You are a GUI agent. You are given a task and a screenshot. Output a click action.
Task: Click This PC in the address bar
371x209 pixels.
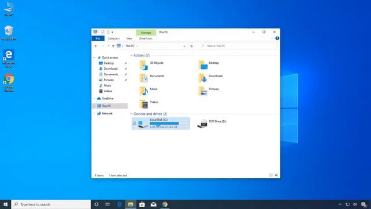coord(130,46)
